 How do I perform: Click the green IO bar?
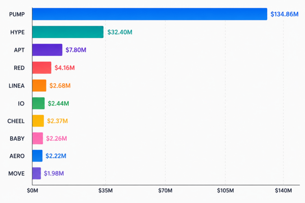click(x=39, y=104)
